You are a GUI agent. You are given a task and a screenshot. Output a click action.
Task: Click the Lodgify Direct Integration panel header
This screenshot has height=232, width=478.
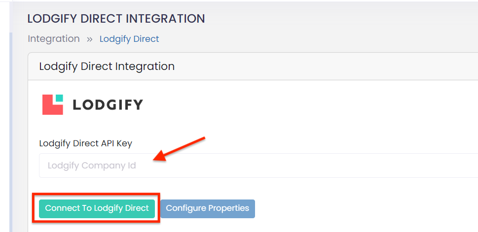[x=107, y=66]
